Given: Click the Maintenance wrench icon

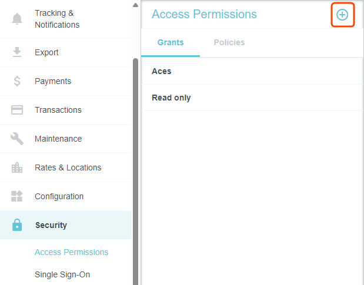Looking at the screenshot, I should (17, 139).
